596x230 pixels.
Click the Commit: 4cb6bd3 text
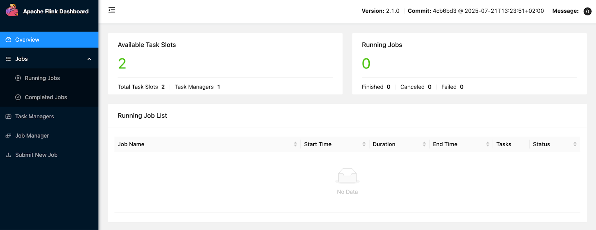(x=476, y=11)
